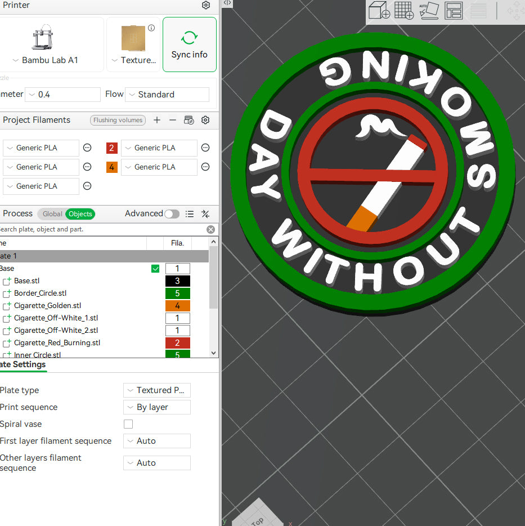Open Printer settings gear icon
525x526 pixels.
(206, 5)
